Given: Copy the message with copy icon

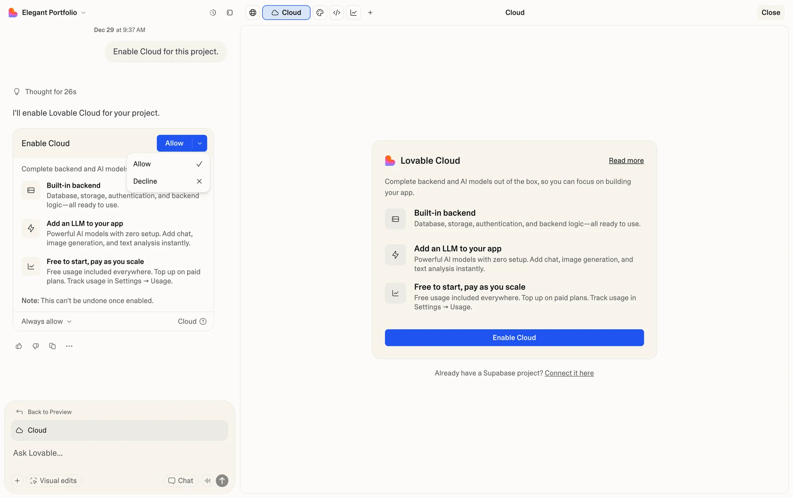Looking at the screenshot, I should click(52, 346).
